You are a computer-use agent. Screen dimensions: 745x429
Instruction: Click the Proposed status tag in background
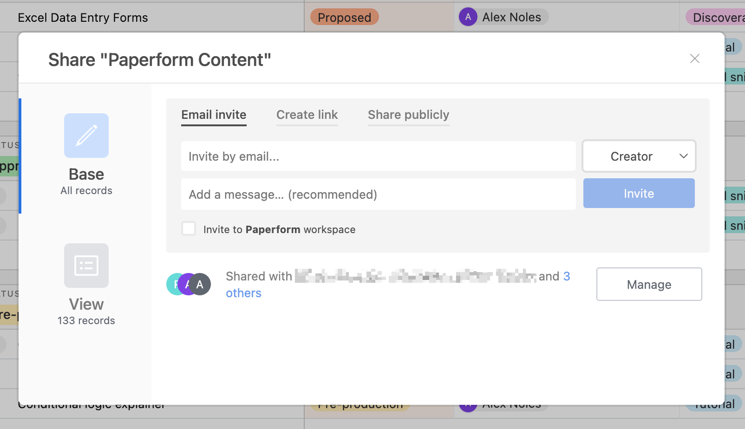pyautogui.click(x=345, y=17)
